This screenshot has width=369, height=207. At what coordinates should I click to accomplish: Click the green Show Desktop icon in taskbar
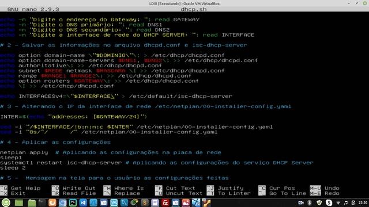[19, 203]
